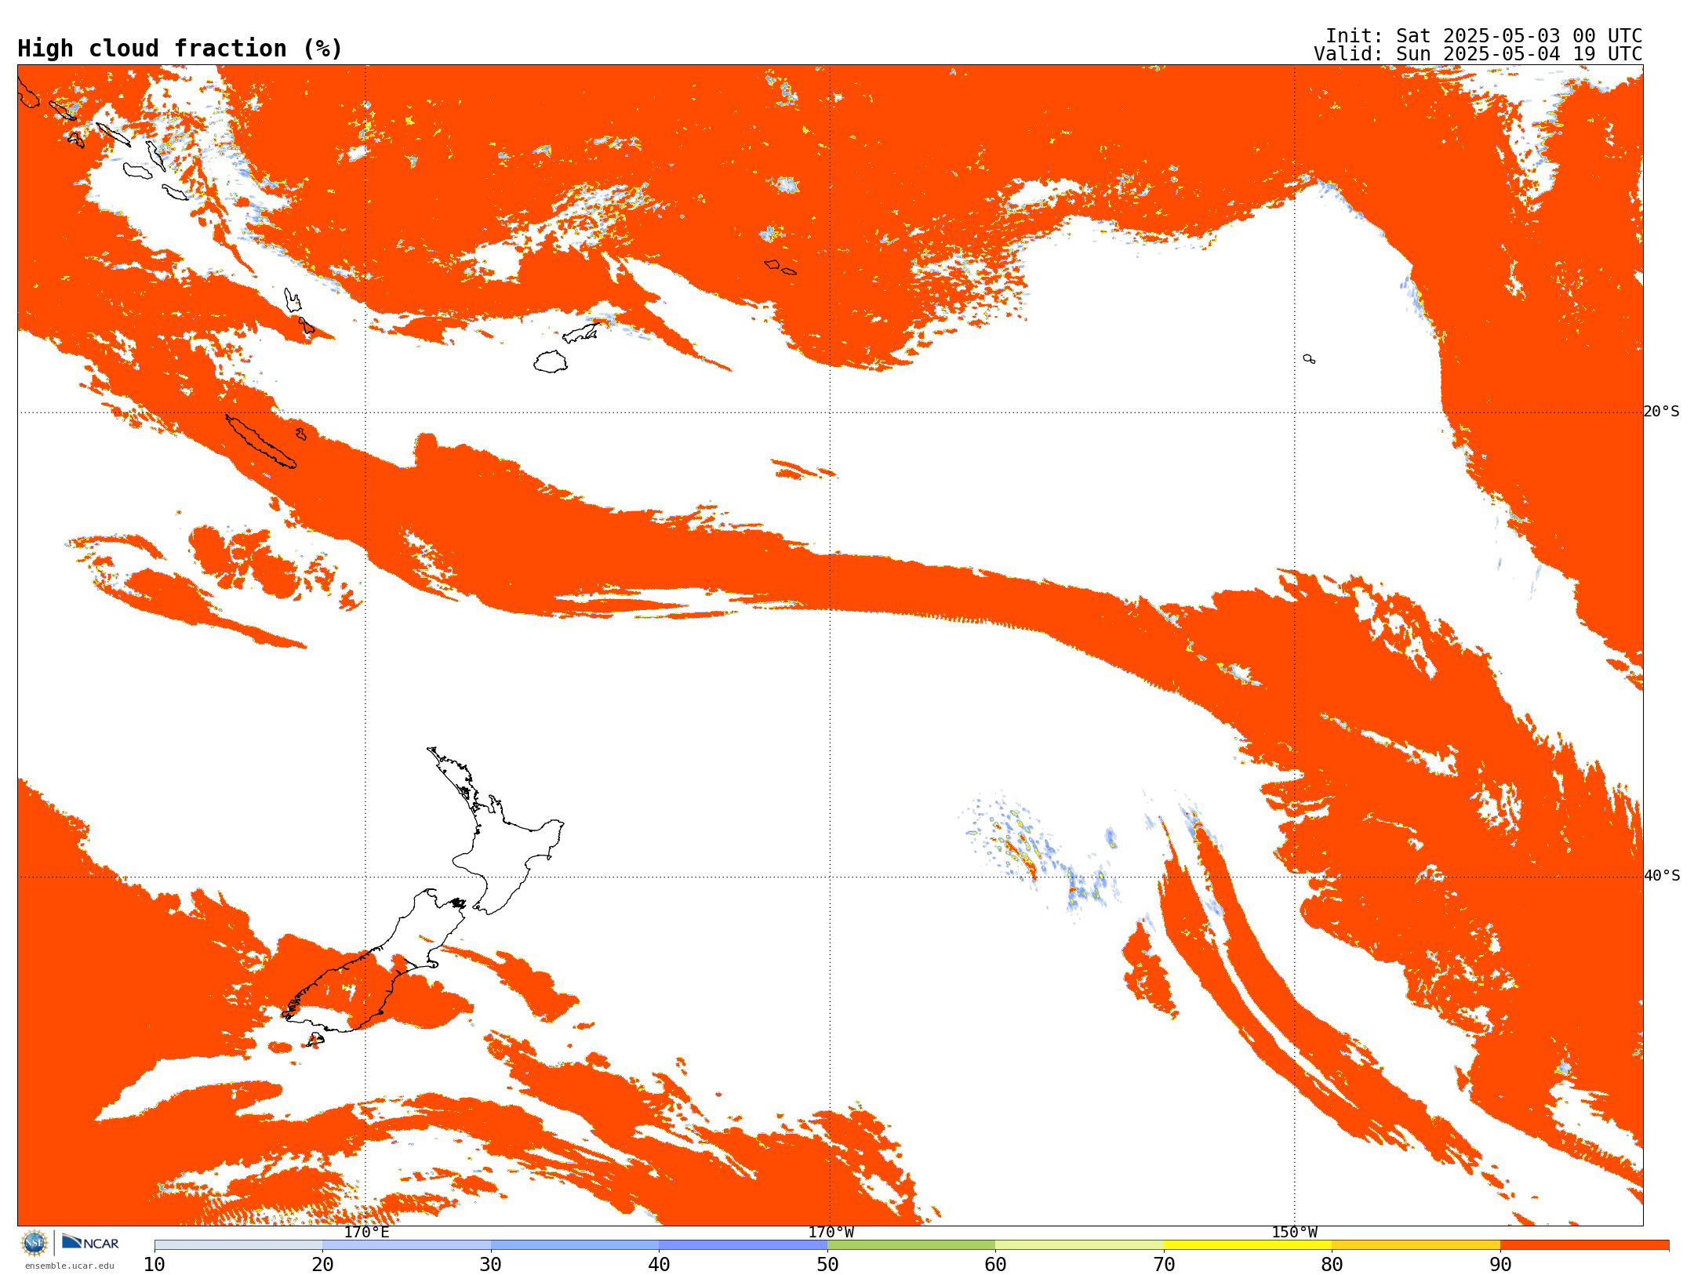Click the colorbar tick label 20
Image resolution: width=1694 pixels, height=1275 pixels.
(322, 1265)
